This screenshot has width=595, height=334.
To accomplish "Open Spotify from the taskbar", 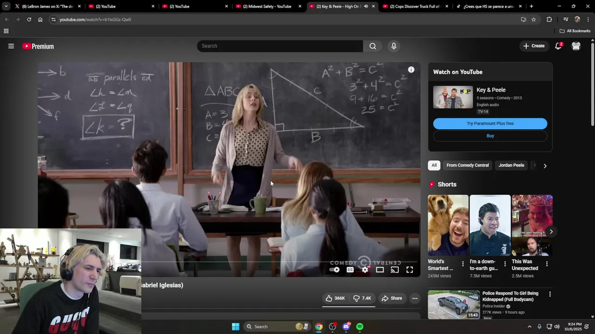I will click(360, 327).
